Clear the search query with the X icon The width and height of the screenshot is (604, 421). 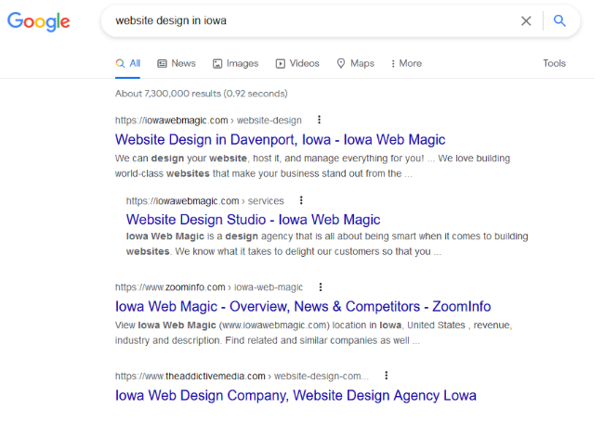[x=526, y=20]
